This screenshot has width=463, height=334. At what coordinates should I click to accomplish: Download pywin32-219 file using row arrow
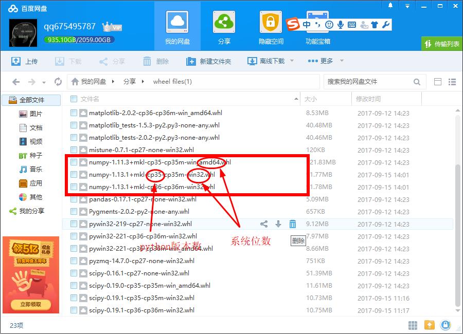(278, 224)
